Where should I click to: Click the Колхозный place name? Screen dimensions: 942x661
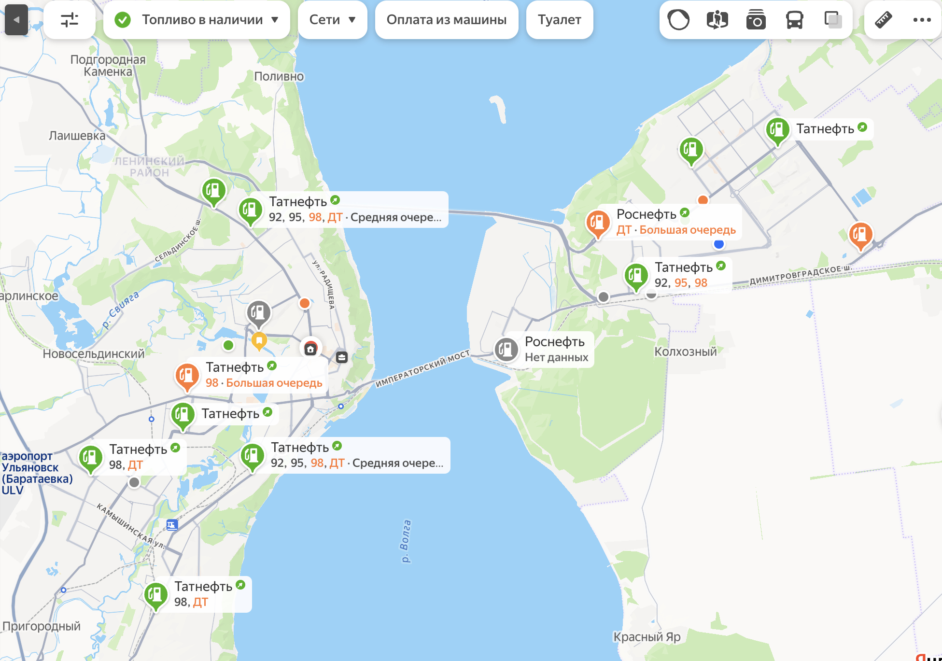tap(685, 352)
